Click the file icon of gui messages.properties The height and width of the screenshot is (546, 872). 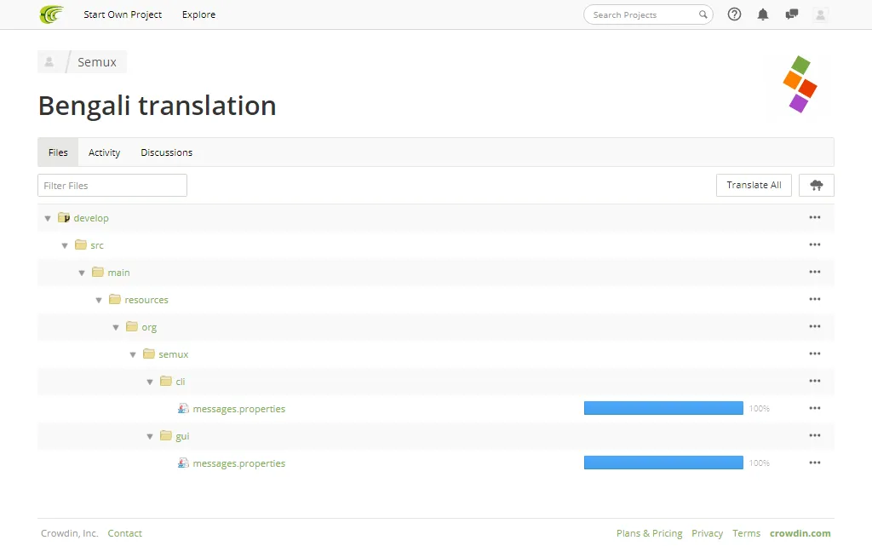coord(183,463)
